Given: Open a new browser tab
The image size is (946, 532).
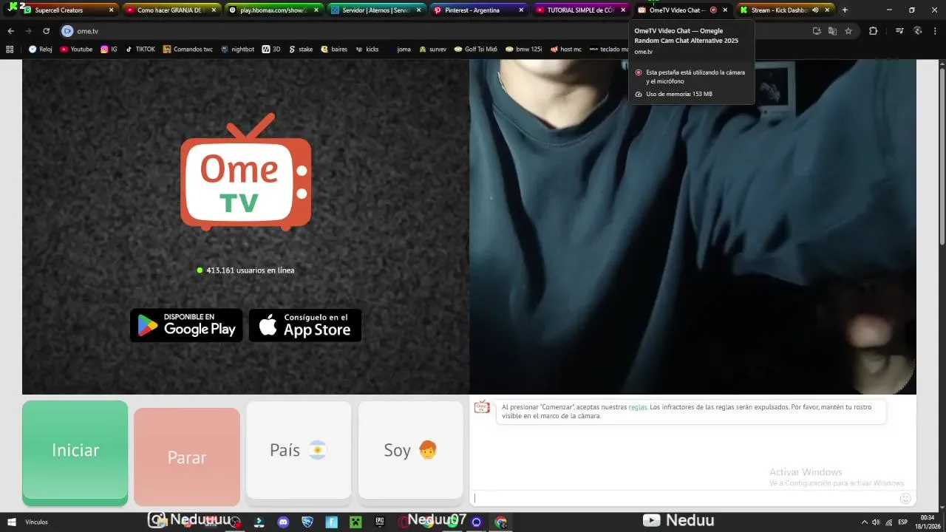Looking at the screenshot, I should coord(845,10).
